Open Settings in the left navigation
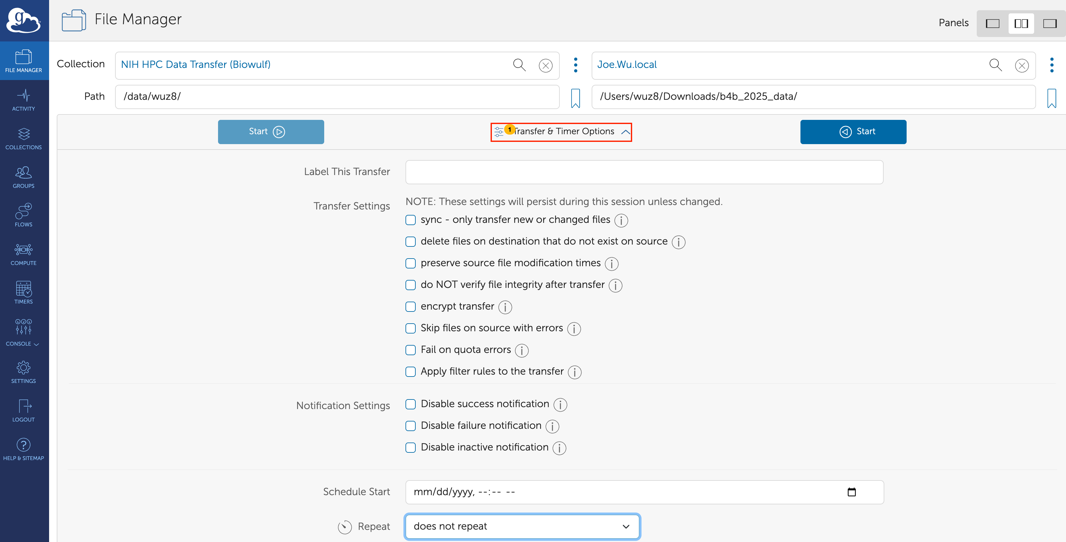 [x=24, y=371]
